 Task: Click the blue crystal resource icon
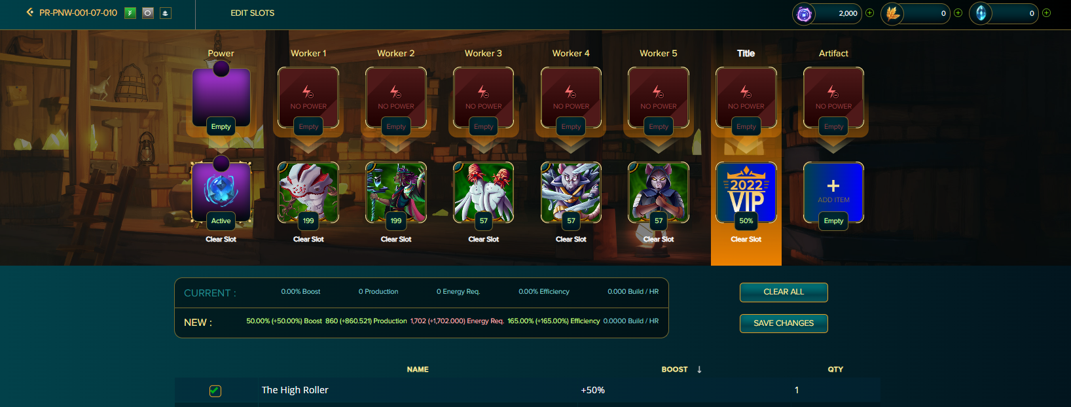pos(981,14)
